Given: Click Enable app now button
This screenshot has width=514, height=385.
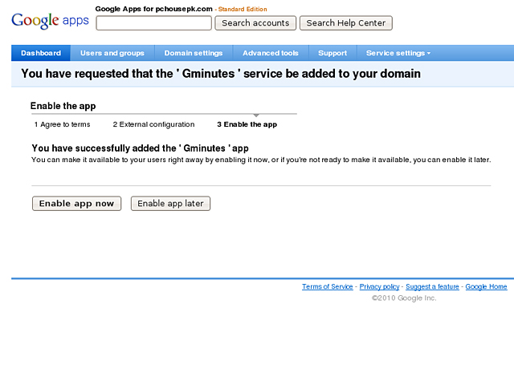Looking at the screenshot, I should [77, 204].
